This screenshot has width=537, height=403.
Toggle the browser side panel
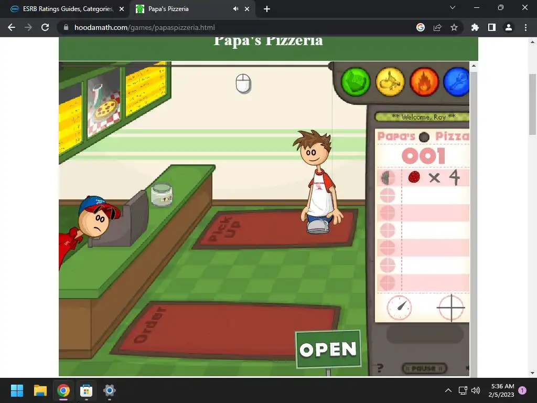tap(492, 27)
